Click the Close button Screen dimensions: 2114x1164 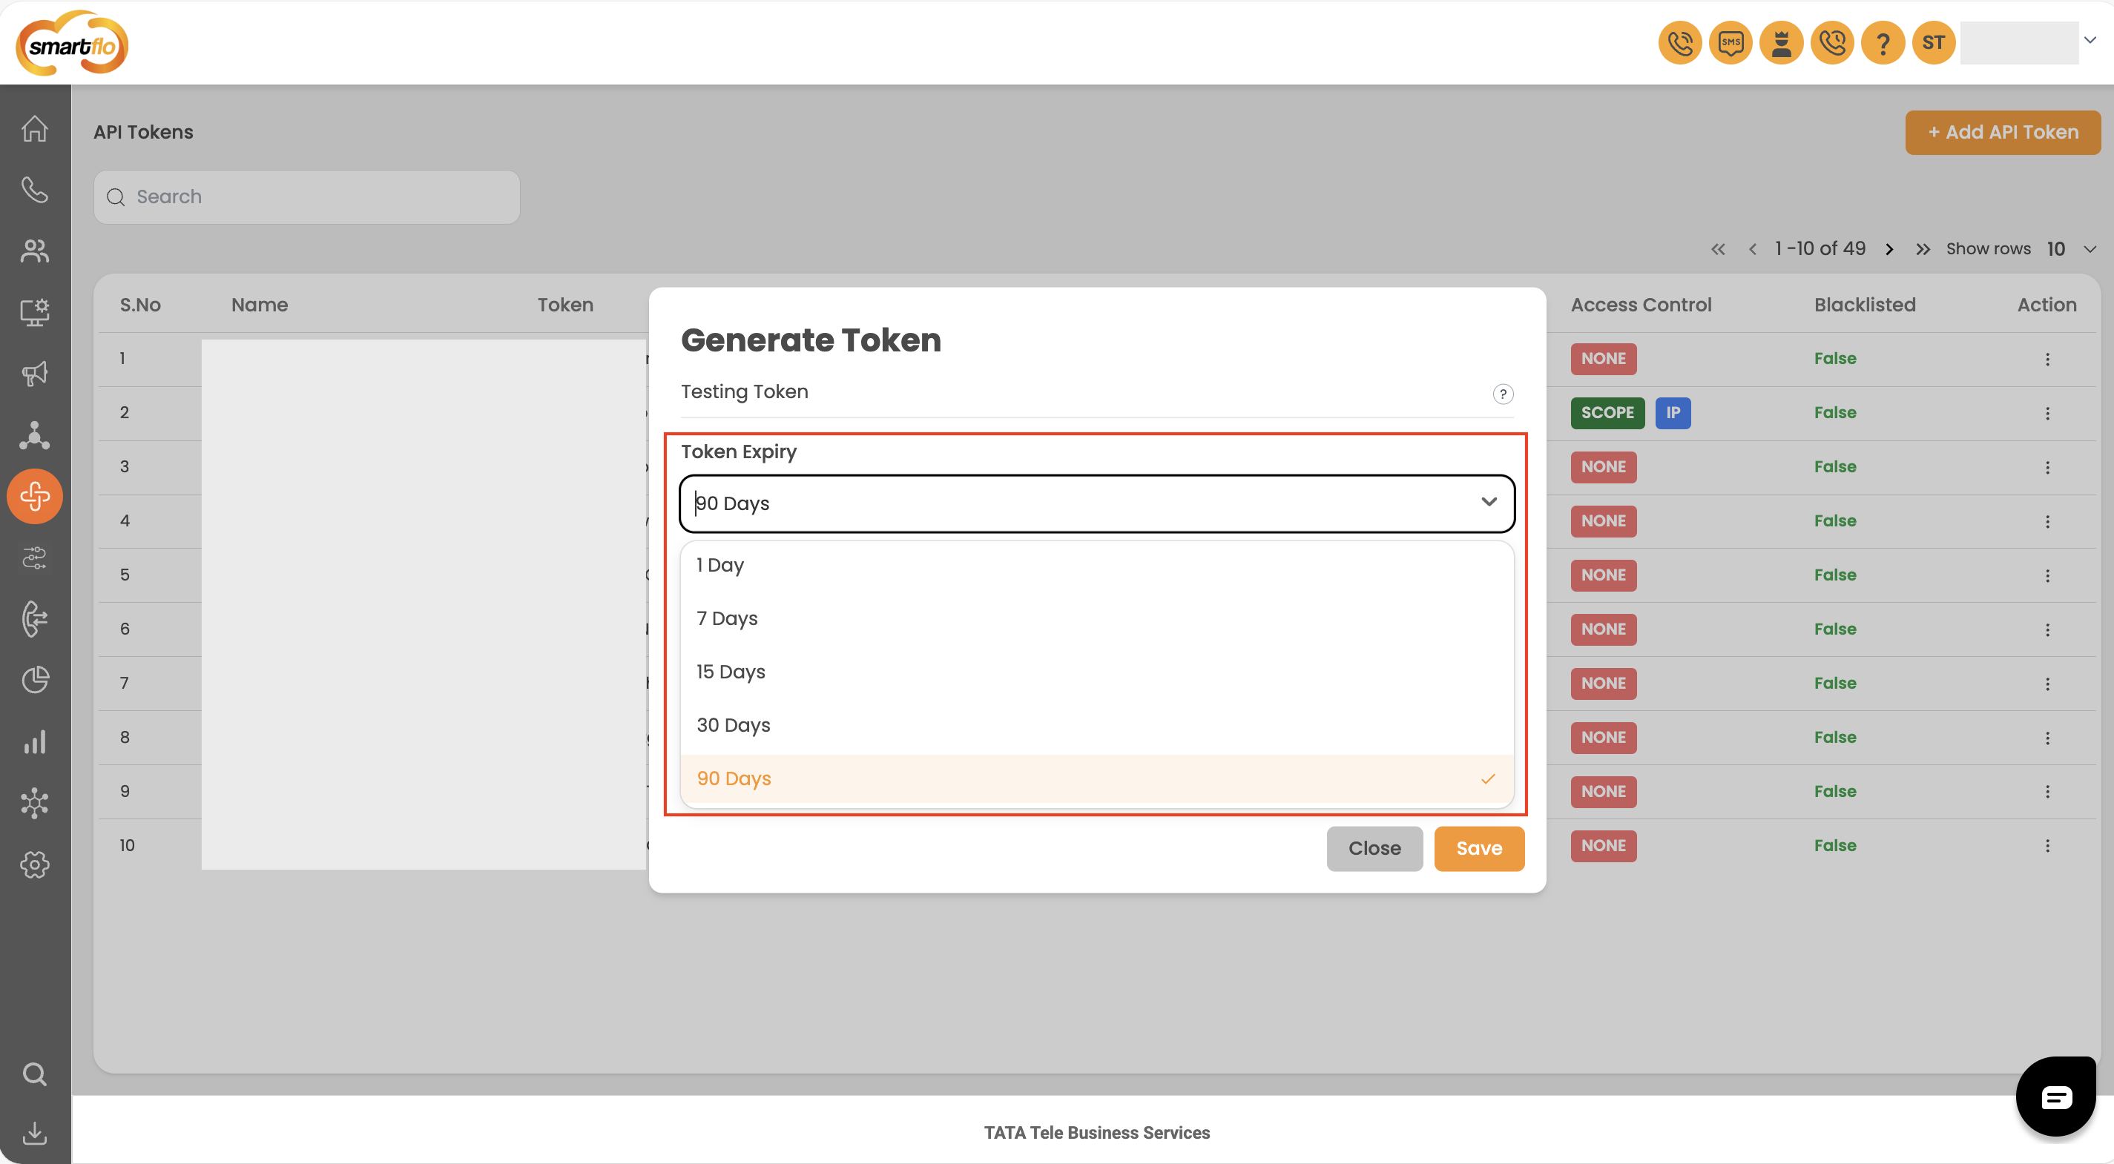tap(1374, 848)
